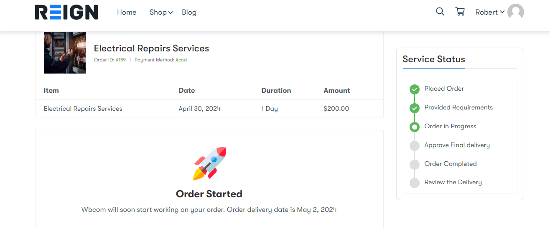Image resolution: width=550 pixels, height=229 pixels.
Task: Expand the Robert user menu
Action: pos(489,12)
